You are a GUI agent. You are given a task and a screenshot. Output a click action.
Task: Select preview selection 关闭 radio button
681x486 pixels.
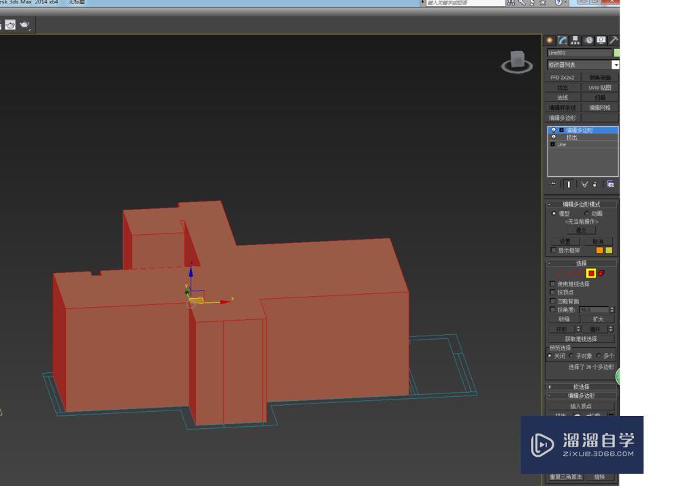click(x=550, y=356)
